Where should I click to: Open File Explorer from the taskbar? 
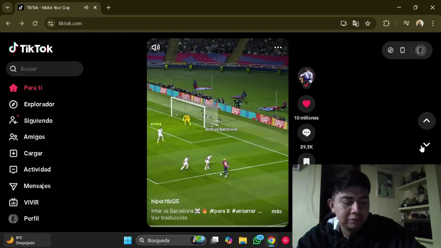tap(243, 240)
